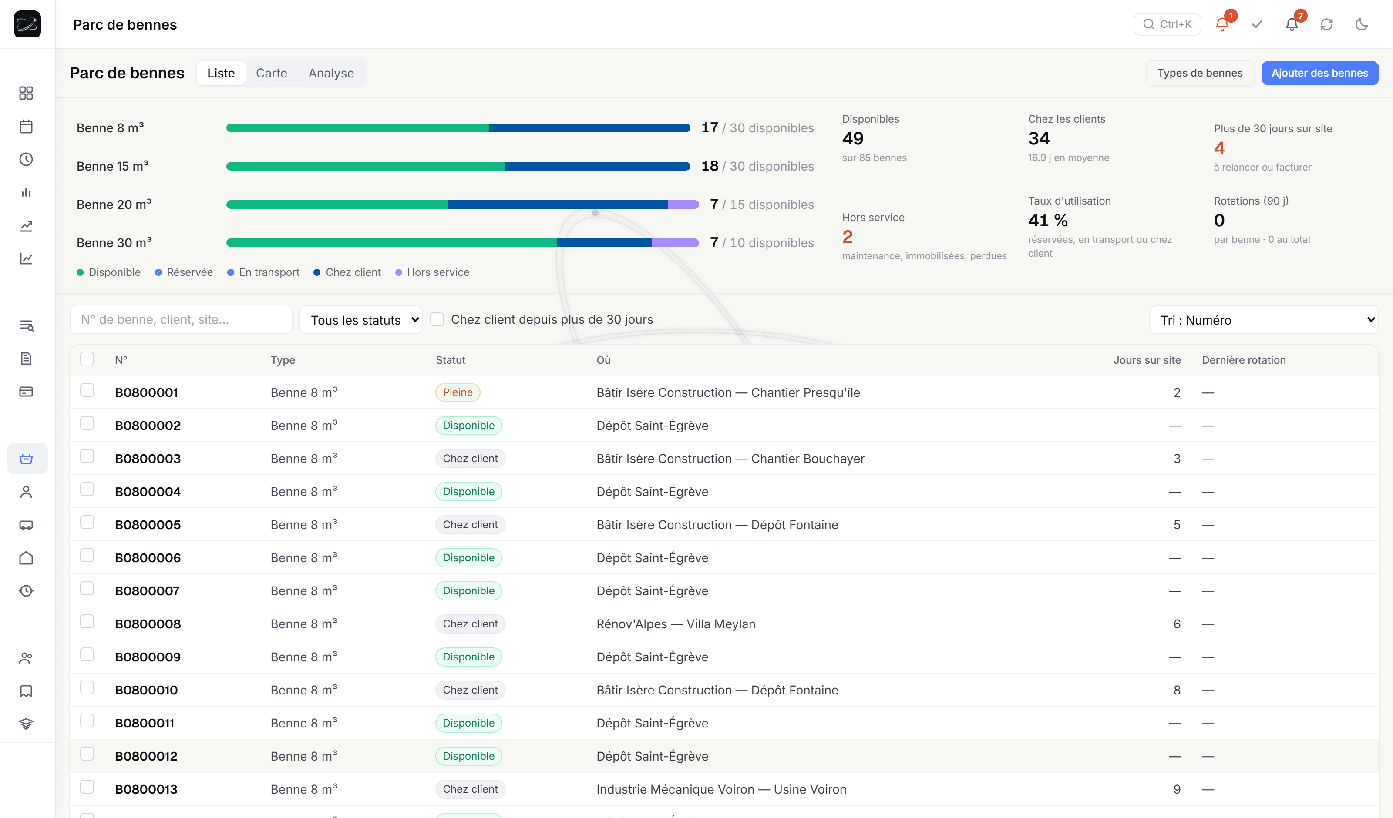
Task: Click the refresh icon in top bar
Action: click(x=1327, y=24)
